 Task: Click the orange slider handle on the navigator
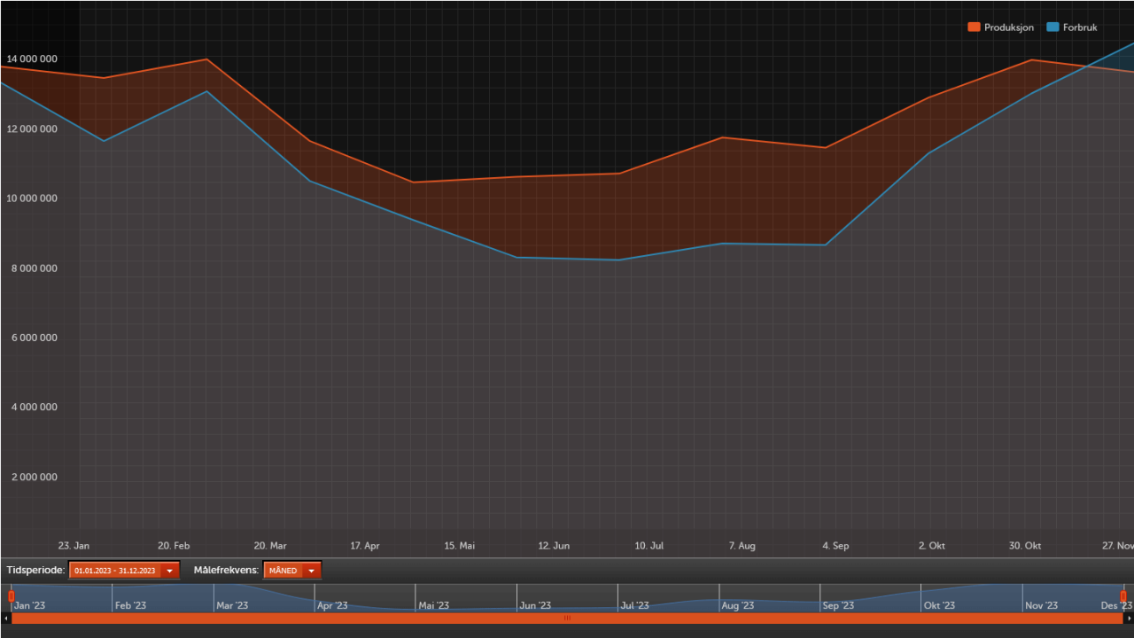(x=12, y=596)
